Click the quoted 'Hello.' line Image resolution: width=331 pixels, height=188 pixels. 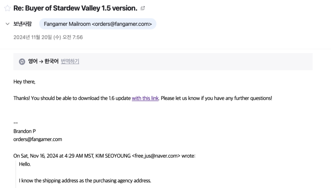25,164
